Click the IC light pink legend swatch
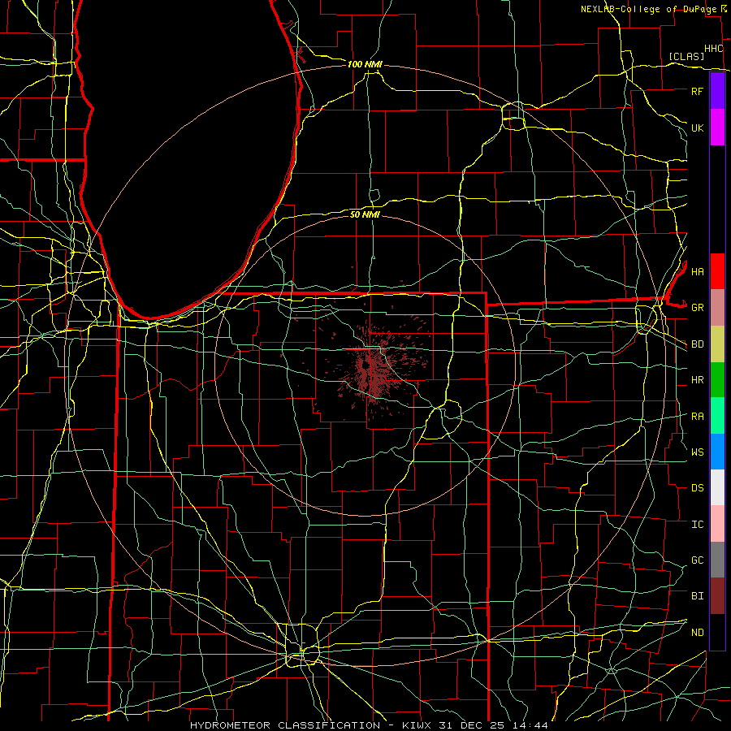 [717, 524]
